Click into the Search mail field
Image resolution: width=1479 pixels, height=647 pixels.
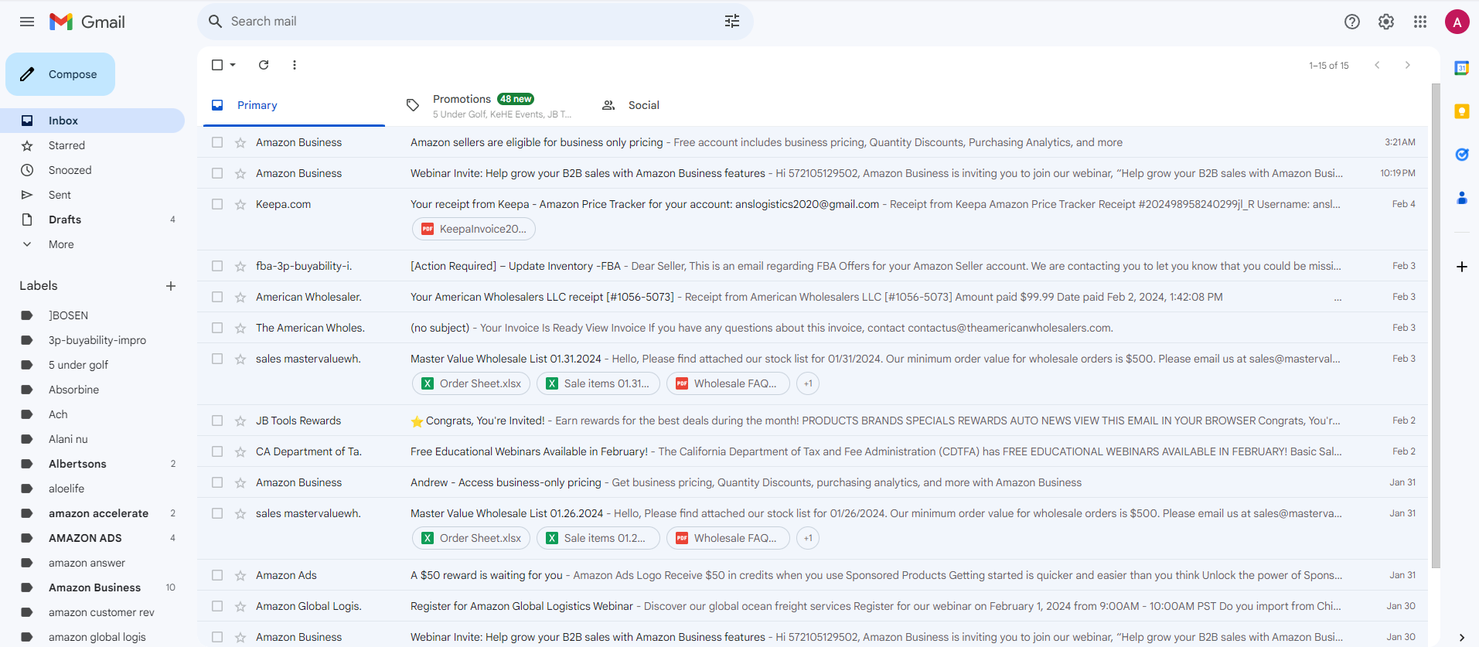click(x=472, y=22)
